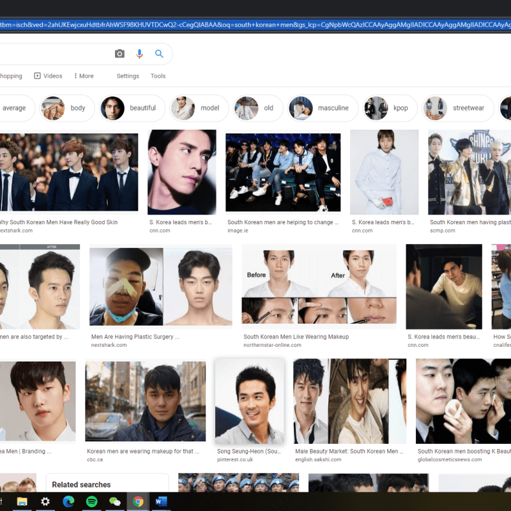Apply the 'model' refinement chip
The width and height of the screenshot is (511, 511).
coord(199,109)
